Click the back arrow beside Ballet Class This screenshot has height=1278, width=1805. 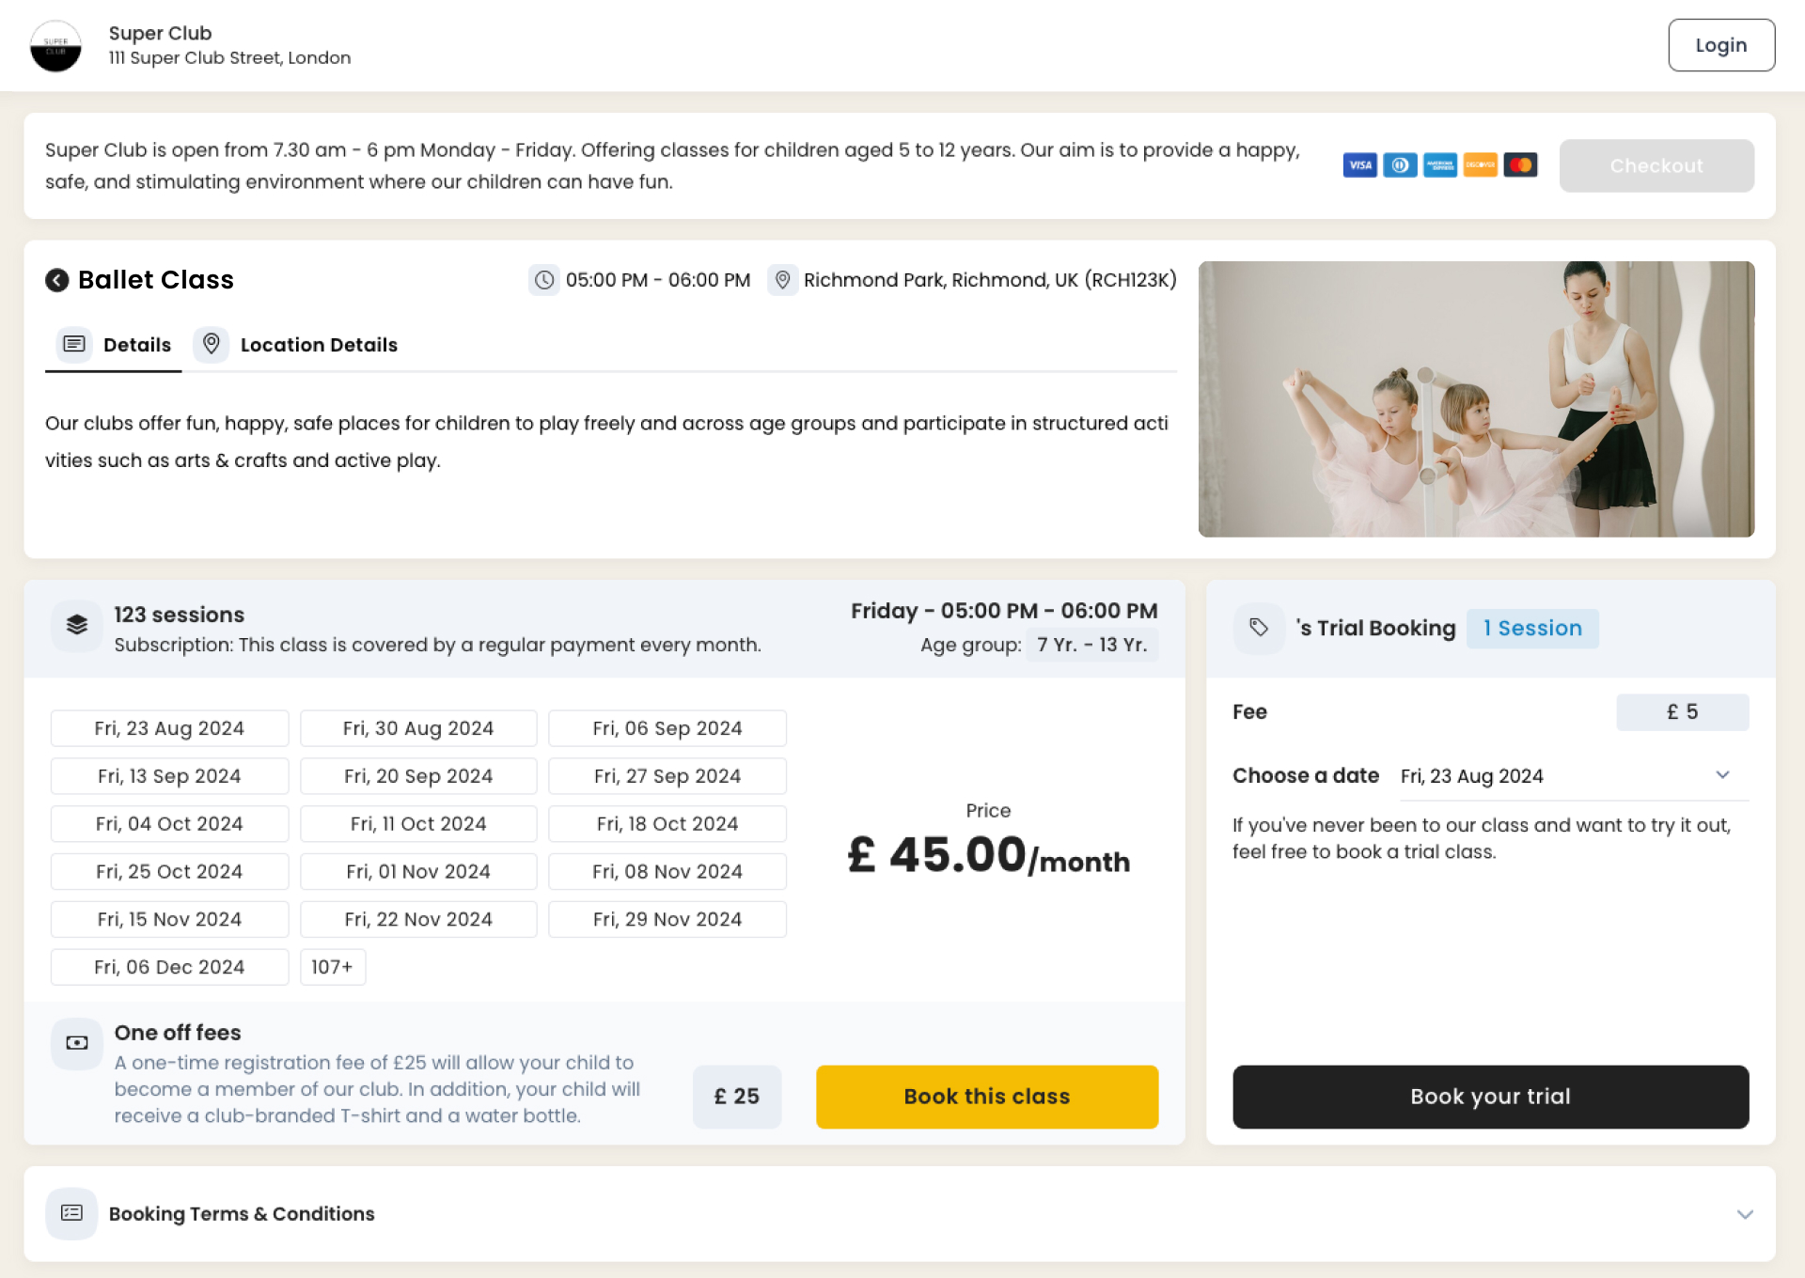tap(57, 280)
